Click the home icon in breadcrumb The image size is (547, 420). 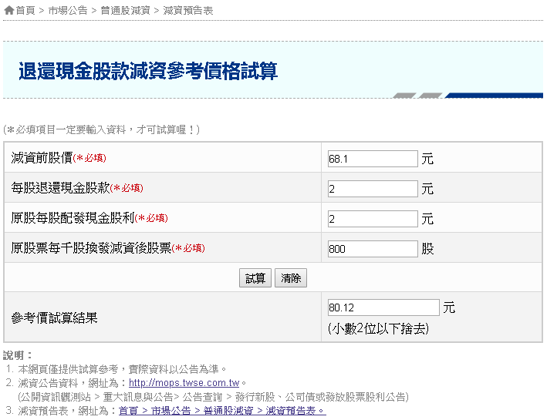pyautogui.click(x=8, y=11)
